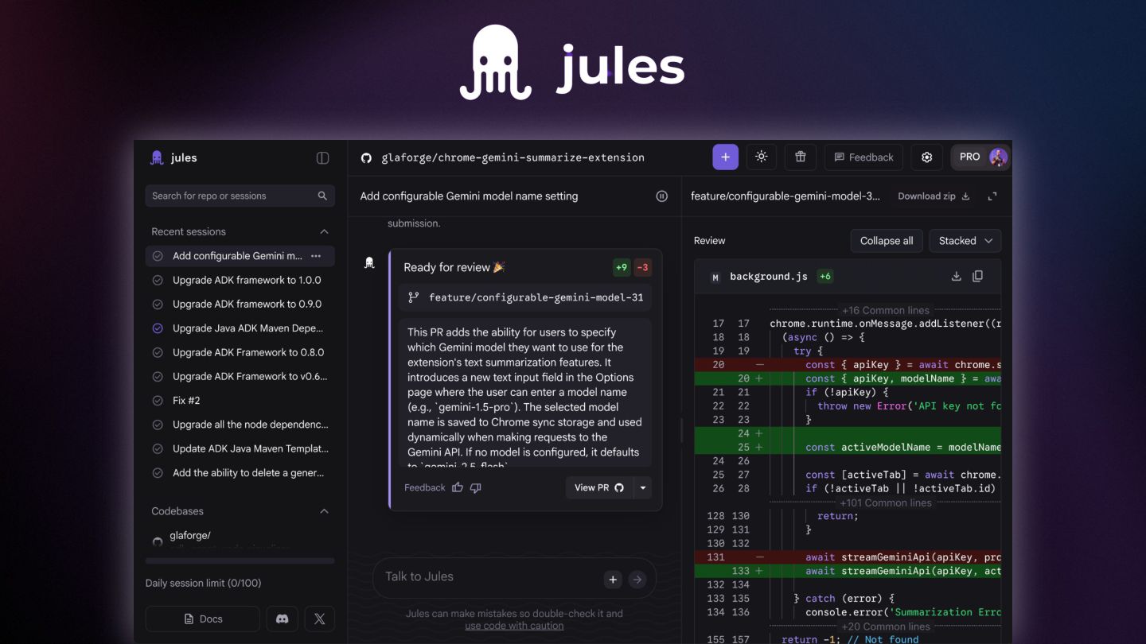Screen dimensions: 1146x644
Task: Open session Fix #2
Action: coord(240,400)
